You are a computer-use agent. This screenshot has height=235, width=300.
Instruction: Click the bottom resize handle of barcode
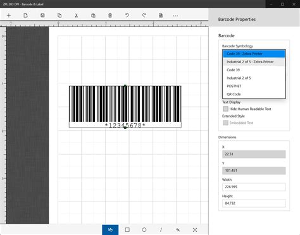pyautogui.click(x=125, y=128)
